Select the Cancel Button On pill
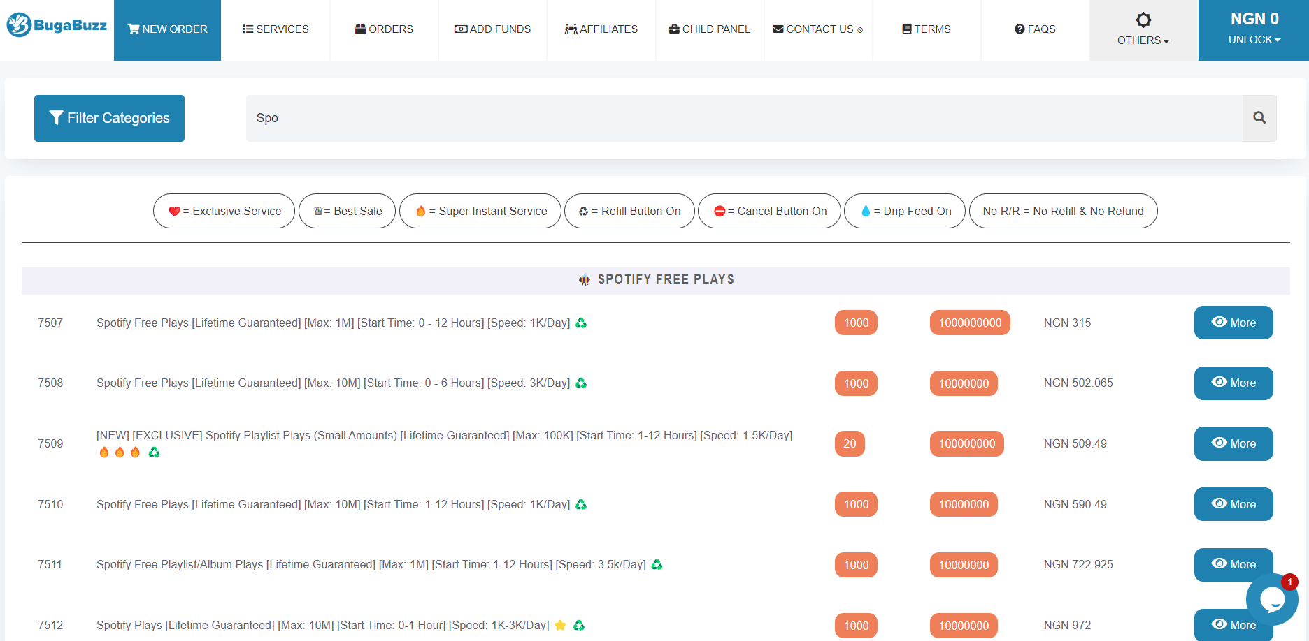1309x641 pixels. (769, 211)
